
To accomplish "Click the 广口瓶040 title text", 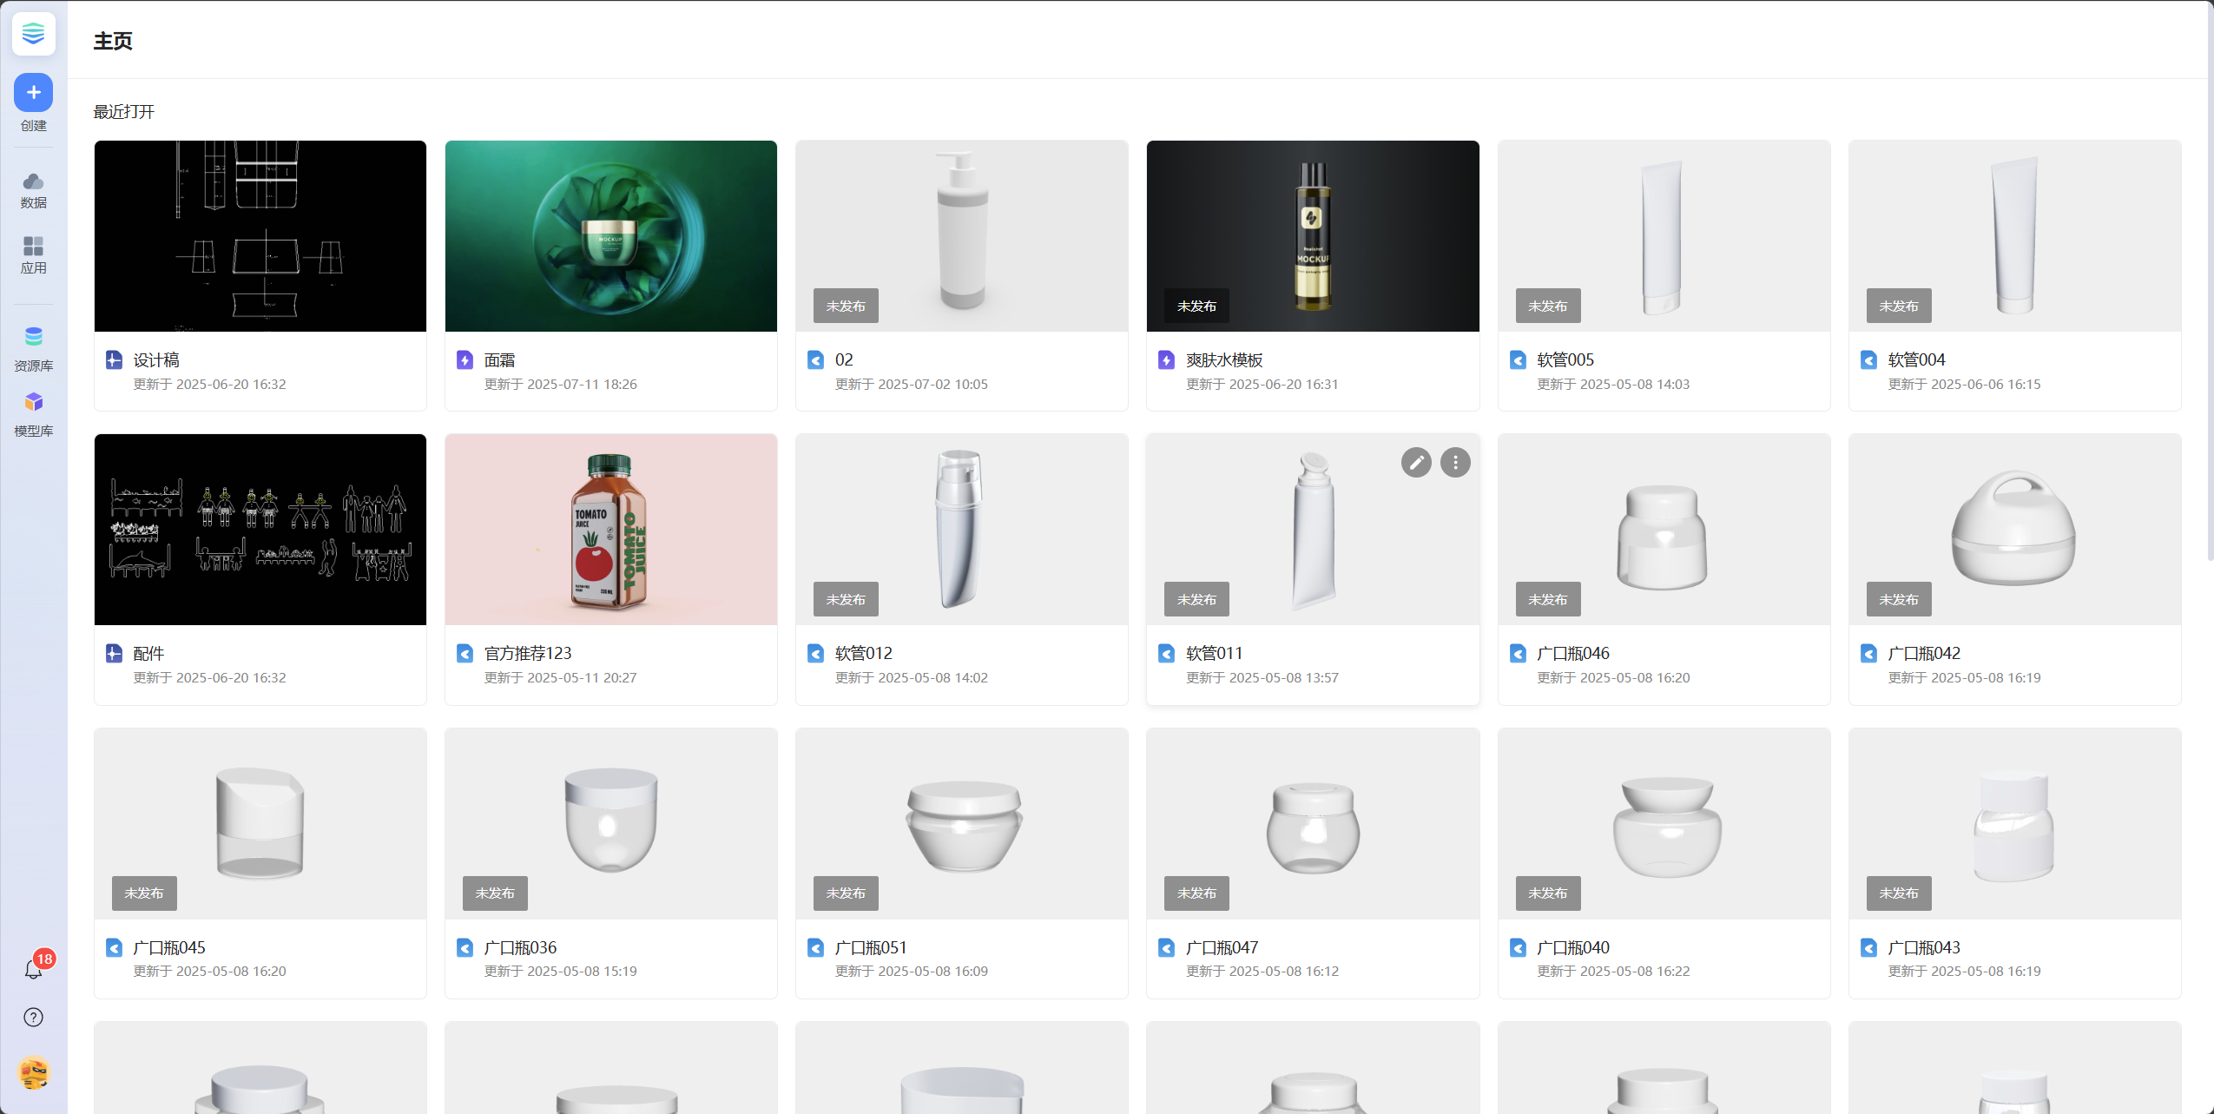I will tap(1573, 947).
